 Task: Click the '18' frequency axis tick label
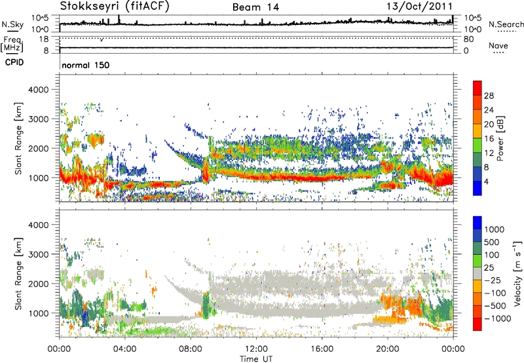(44, 39)
